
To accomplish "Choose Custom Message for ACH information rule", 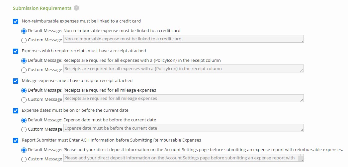I will [x=24, y=159].
